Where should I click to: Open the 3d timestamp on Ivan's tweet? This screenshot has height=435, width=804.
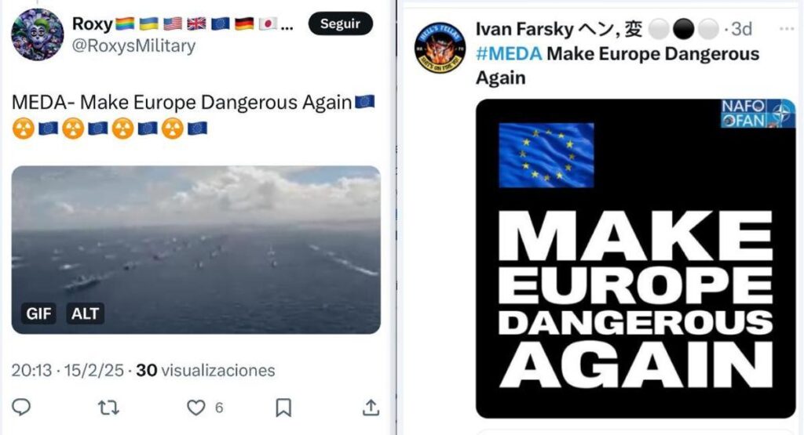tap(741, 29)
